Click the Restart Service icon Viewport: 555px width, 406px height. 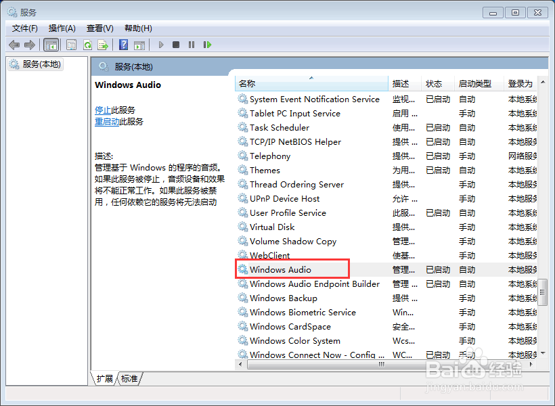coord(207,45)
